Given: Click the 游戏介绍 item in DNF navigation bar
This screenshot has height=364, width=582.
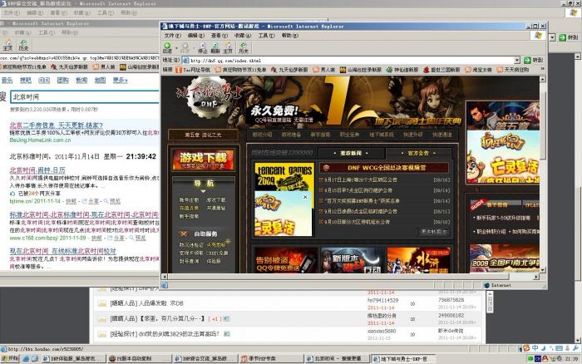Looking at the screenshot, I should click(x=263, y=135).
